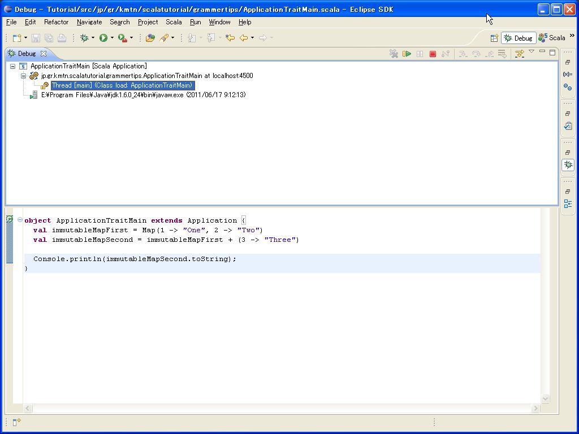Click the Step Return icon
The width and height of the screenshot is (579, 434).
[x=489, y=54]
